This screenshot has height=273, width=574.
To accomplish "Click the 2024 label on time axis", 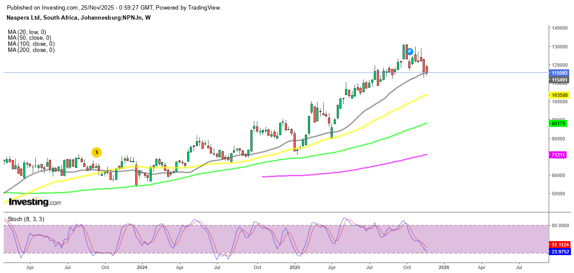I will [141, 266].
